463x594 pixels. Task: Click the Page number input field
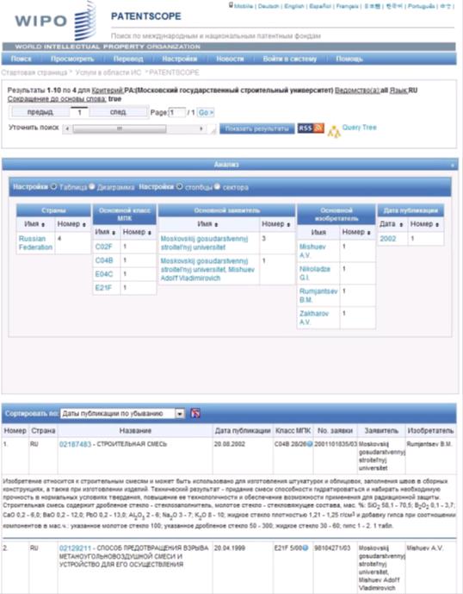pos(176,113)
